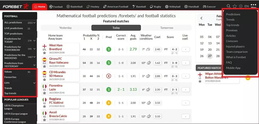Screen dimensions: 259x124
Task: Favourite the West Ham vs Brentford match
Action: coord(45,53)
